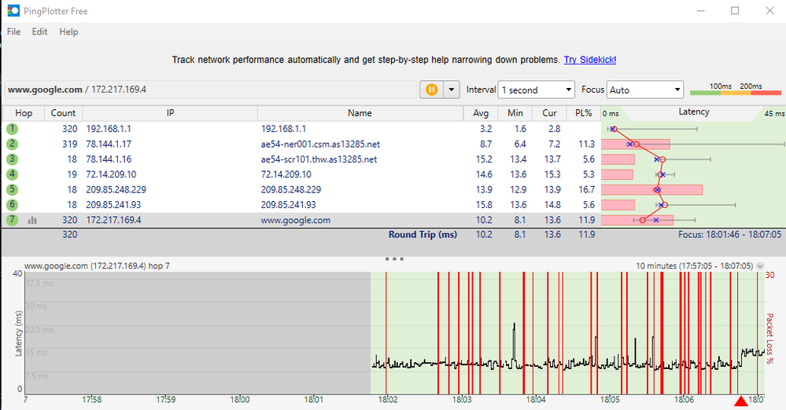Click the 18:02 time axis label

coord(387,400)
